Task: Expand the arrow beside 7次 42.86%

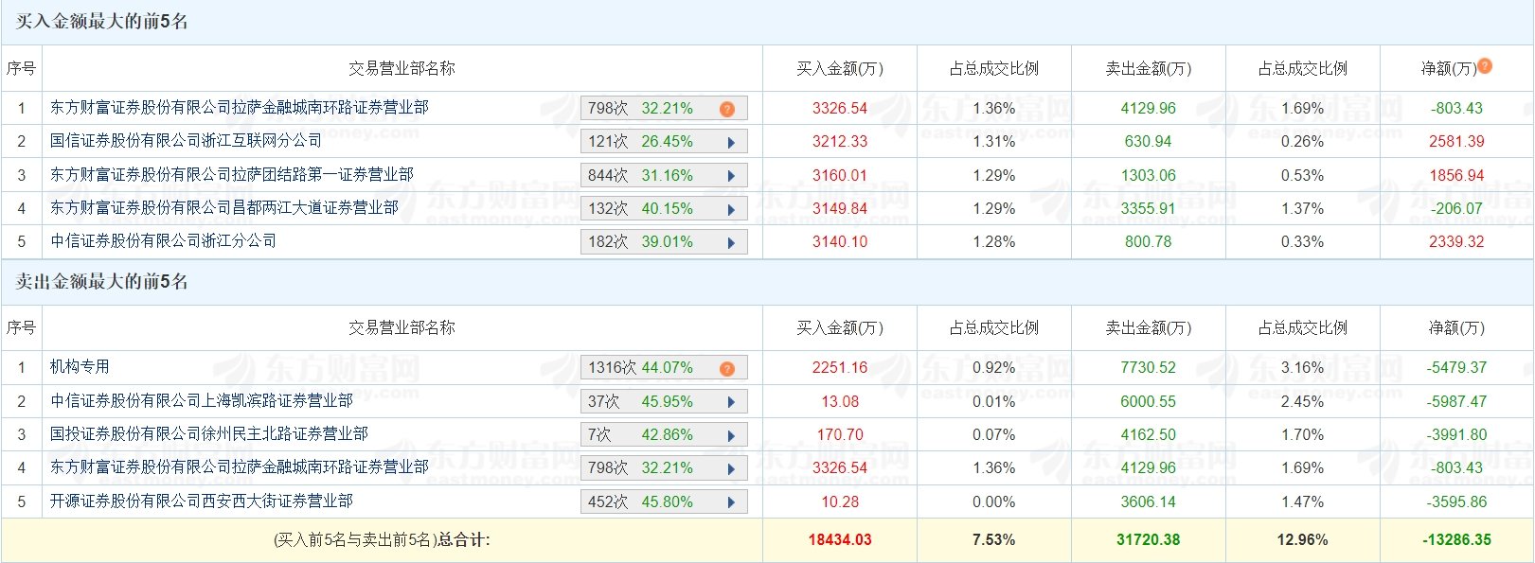Action: (731, 435)
